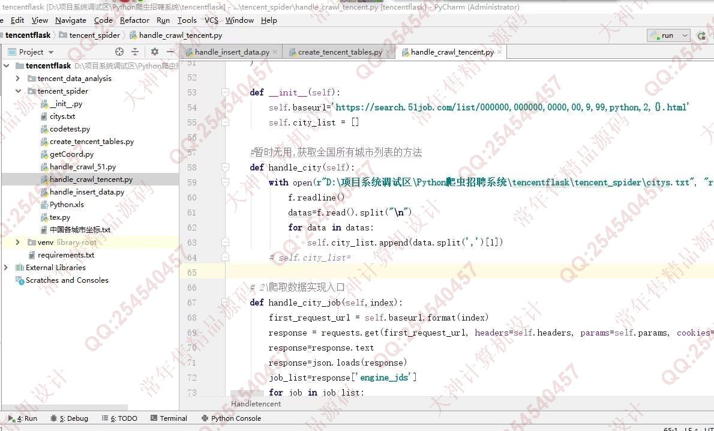Image resolution: width=714 pixels, height=431 pixels.
Task: Open Project panel settings gear
Action: coord(155,52)
